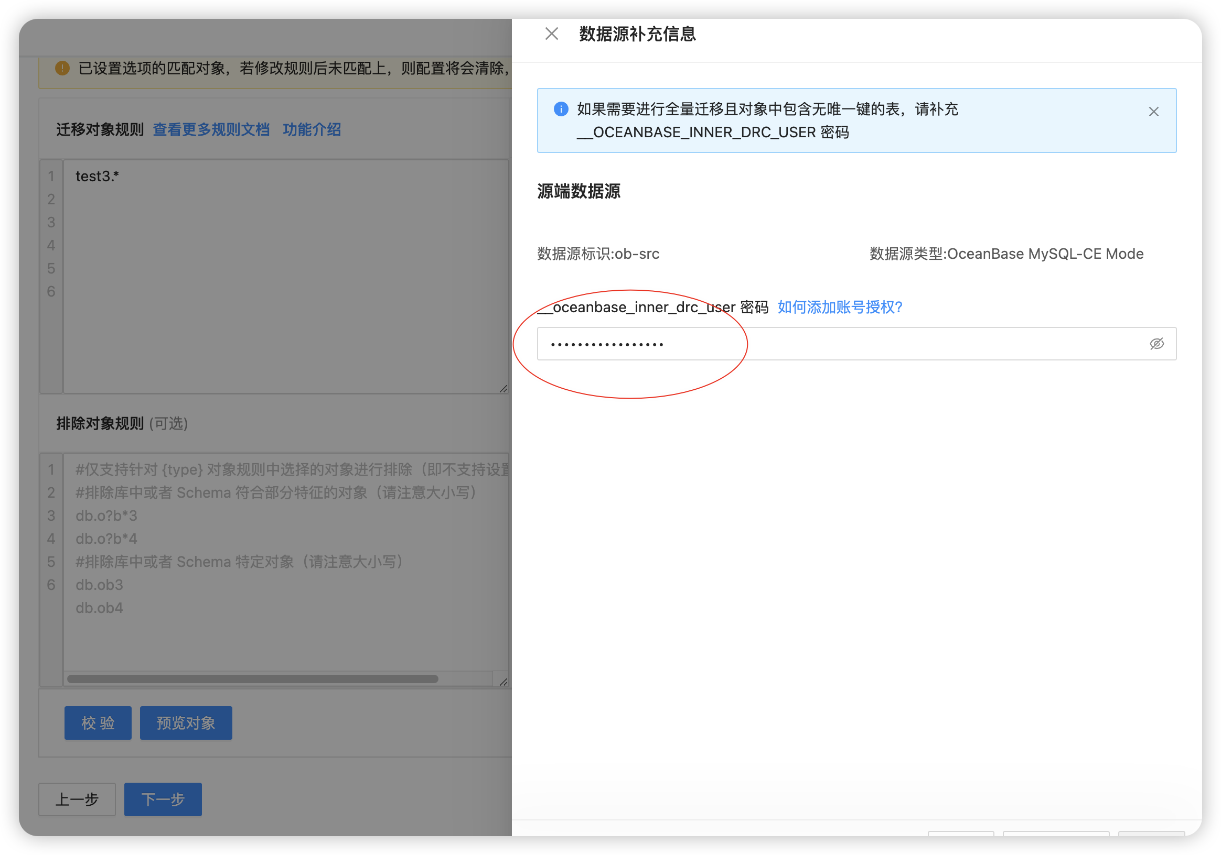This screenshot has width=1221, height=855.
Task: Click the 预览对象 preview button
Action: tap(186, 723)
